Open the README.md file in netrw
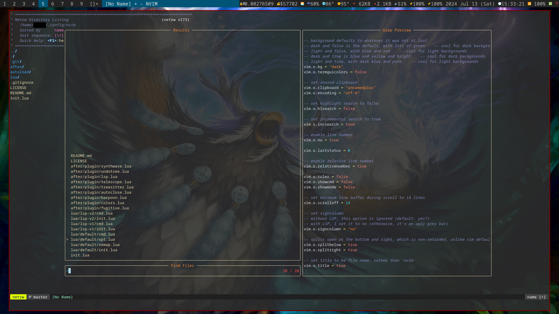 pos(21,93)
